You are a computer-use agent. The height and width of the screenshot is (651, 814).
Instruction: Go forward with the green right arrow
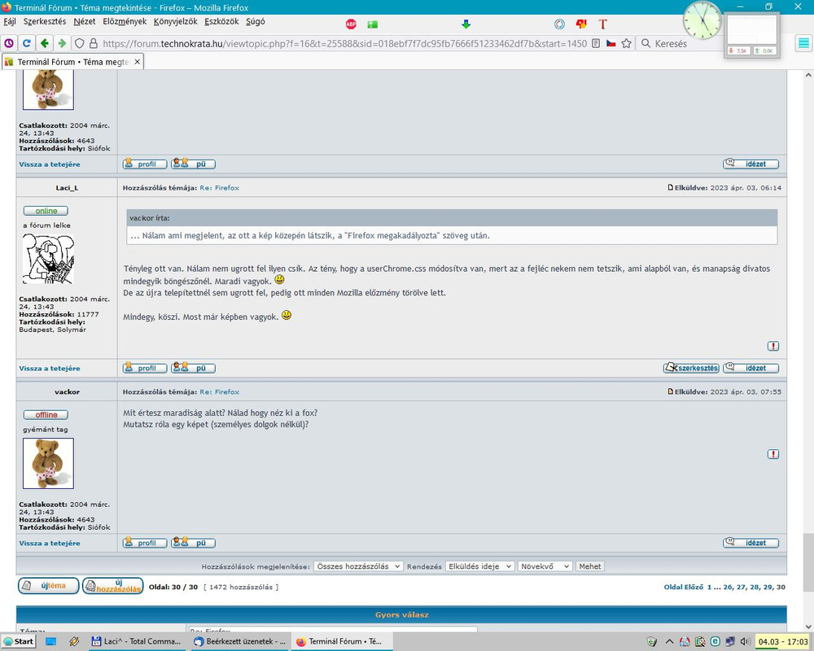pyautogui.click(x=63, y=43)
